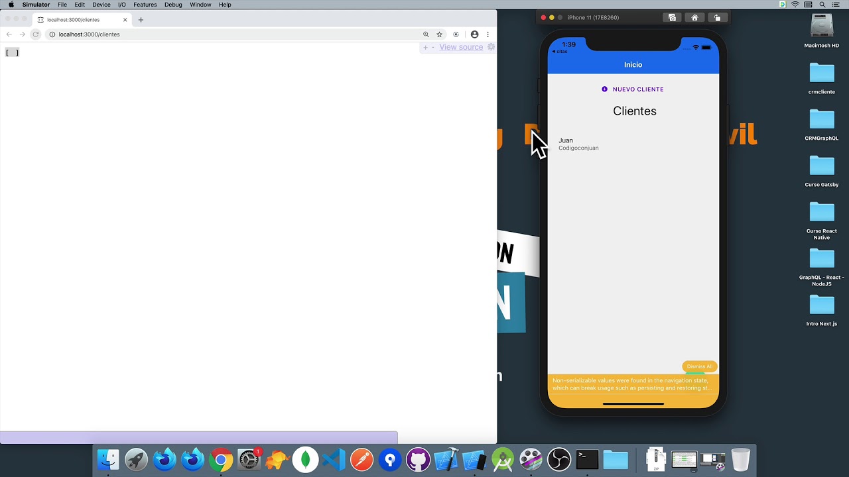The width and height of the screenshot is (849, 477).
Task: Open the Trash in the Dock
Action: [x=740, y=459]
